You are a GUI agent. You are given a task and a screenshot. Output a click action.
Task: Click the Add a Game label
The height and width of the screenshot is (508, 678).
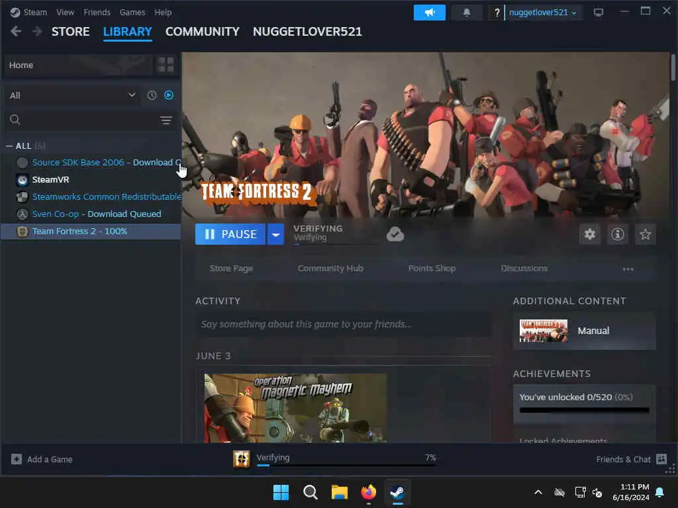pos(50,459)
